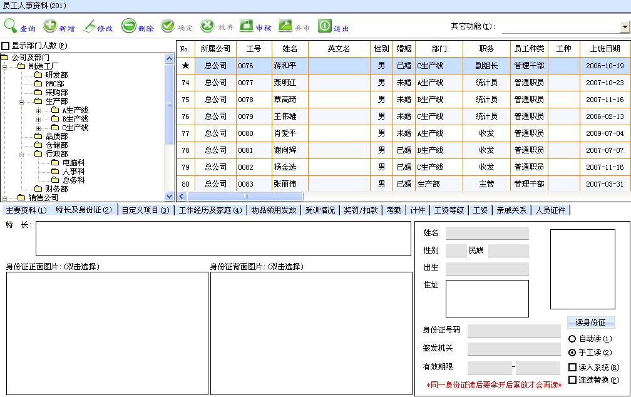This screenshot has height=397, width=631.
Task: Select the 自动读 radio button
Action: [x=572, y=339]
